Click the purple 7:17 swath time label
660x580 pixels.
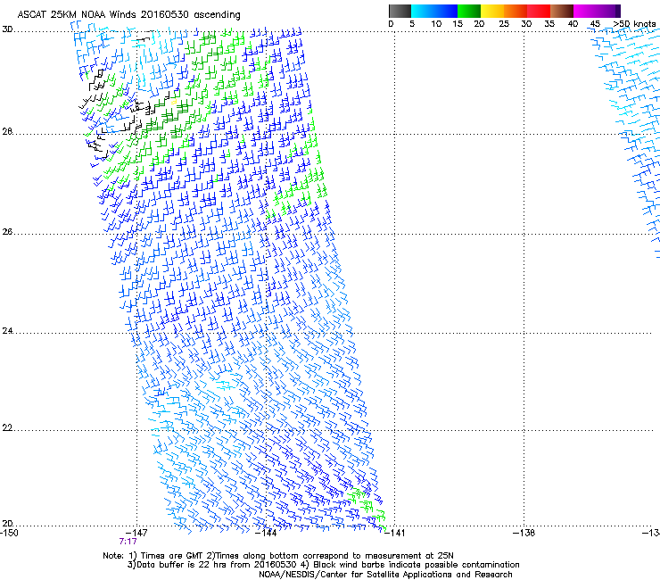(x=128, y=542)
